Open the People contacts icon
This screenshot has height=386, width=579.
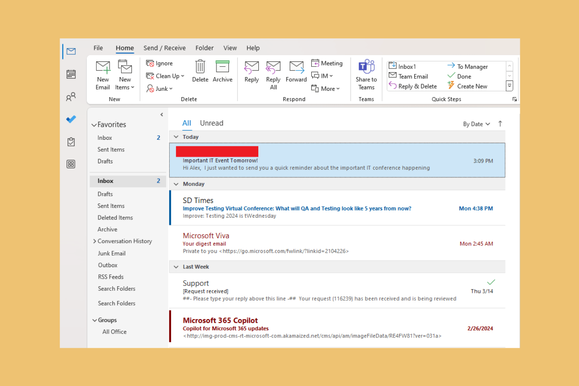pos(71,97)
